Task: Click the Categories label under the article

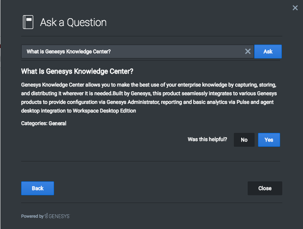Action: click(x=34, y=123)
